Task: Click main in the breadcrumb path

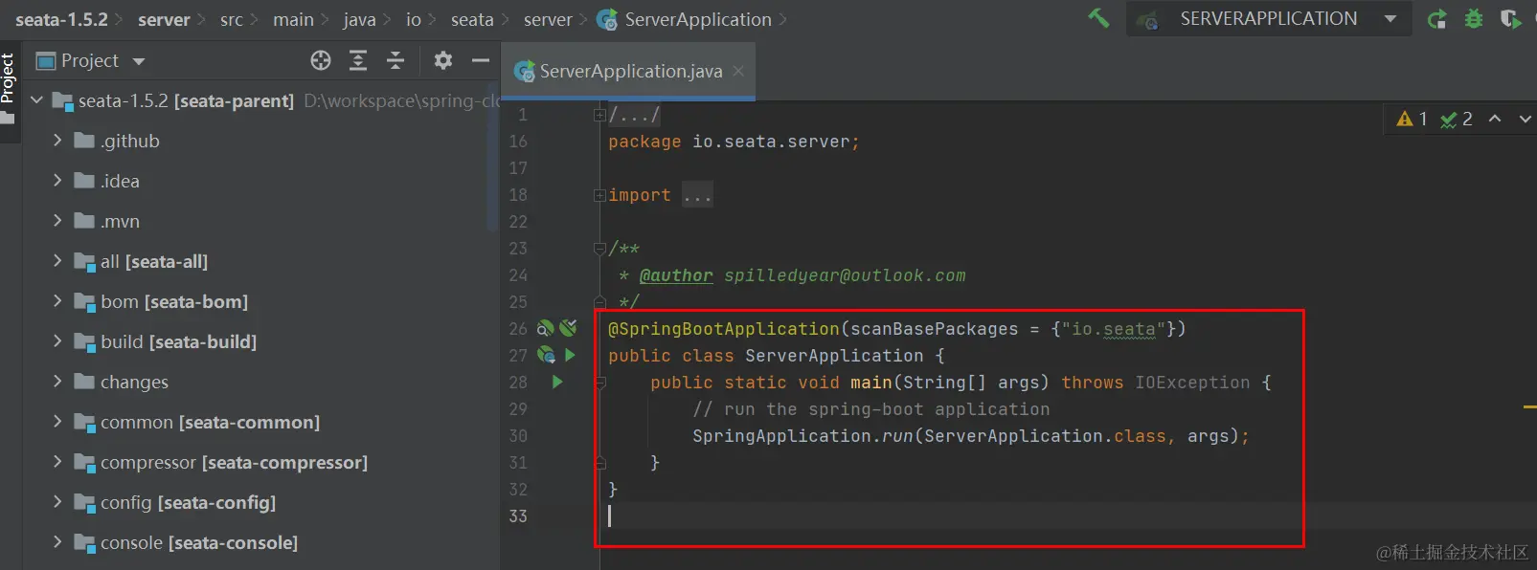Action: pyautogui.click(x=293, y=19)
